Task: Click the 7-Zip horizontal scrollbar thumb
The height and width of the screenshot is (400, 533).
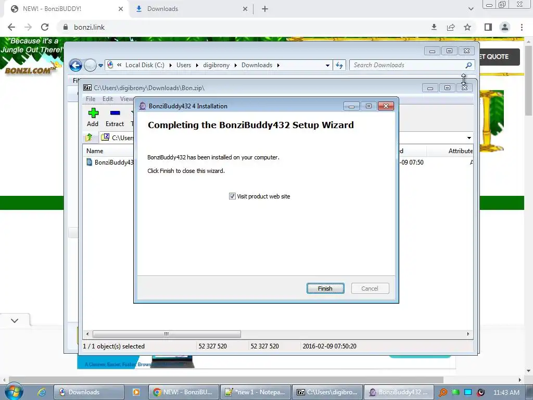Action: (167, 334)
